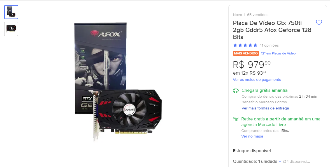This screenshot has width=330, height=167.
Task: Click the first blue rating star
Action: 235,45
